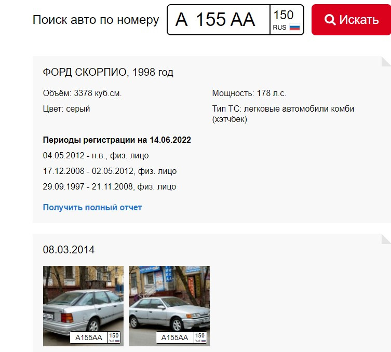Click the "Мощность: 178 л.с." text
This screenshot has height=352, width=391.
pos(249,93)
